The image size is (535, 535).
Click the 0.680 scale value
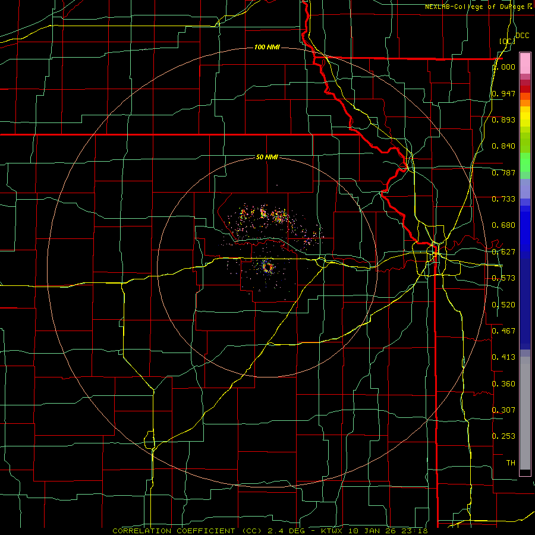[x=503, y=225]
